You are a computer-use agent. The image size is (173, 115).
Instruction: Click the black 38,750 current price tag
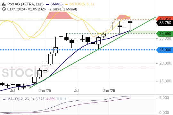pyautogui.click(x=165, y=23)
